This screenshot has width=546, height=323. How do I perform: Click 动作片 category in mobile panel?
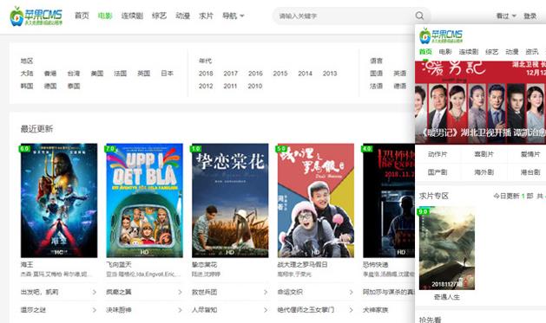(x=437, y=154)
